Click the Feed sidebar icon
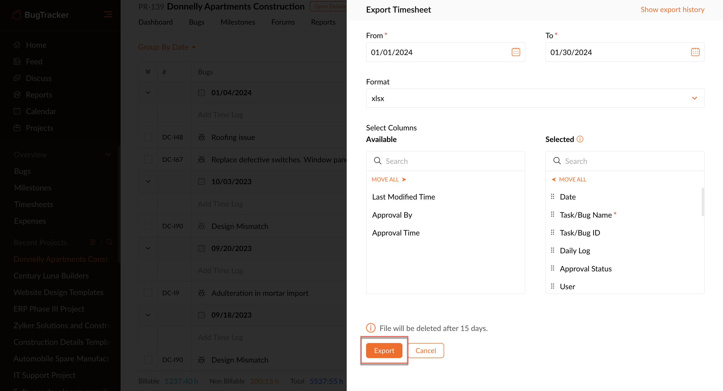Image resolution: width=723 pixels, height=391 pixels. (17, 62)
